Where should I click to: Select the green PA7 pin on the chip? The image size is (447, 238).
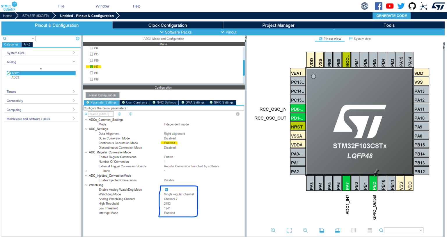[x=347, y=183]
